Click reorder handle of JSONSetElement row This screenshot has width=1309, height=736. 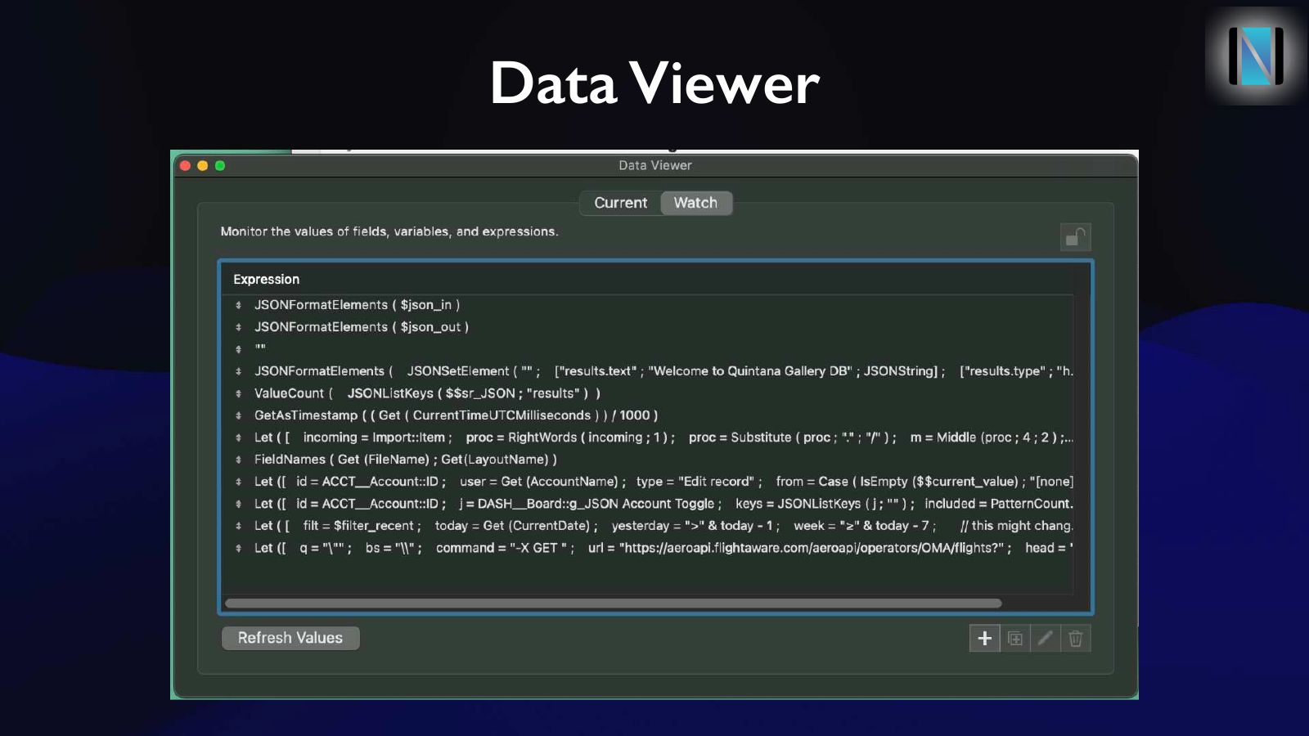pyautogui.click(x=238, y=371)
